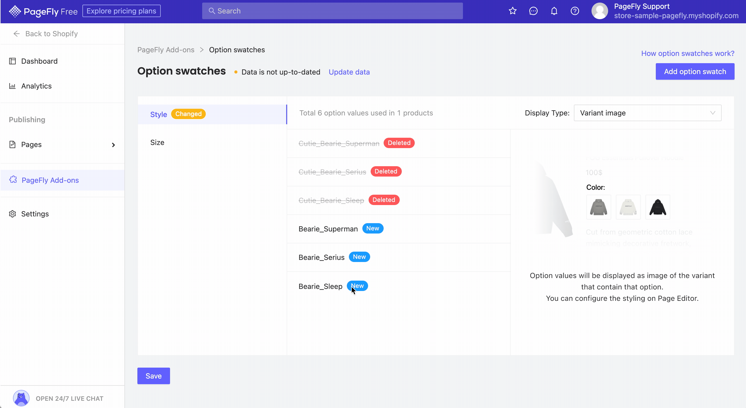Screen dimensions: 746x408
Task: Click Add option swatch button
Action: pyautogui.click(x=695, y=71)
